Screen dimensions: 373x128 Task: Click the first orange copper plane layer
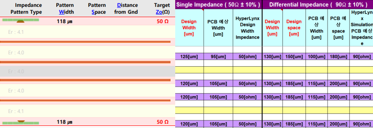pyautogui.click(x=86, y=42)
